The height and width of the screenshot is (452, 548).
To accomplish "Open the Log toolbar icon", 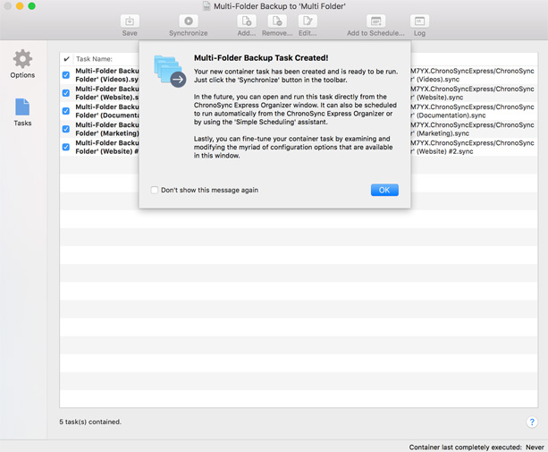I will [x=419, y=21].
